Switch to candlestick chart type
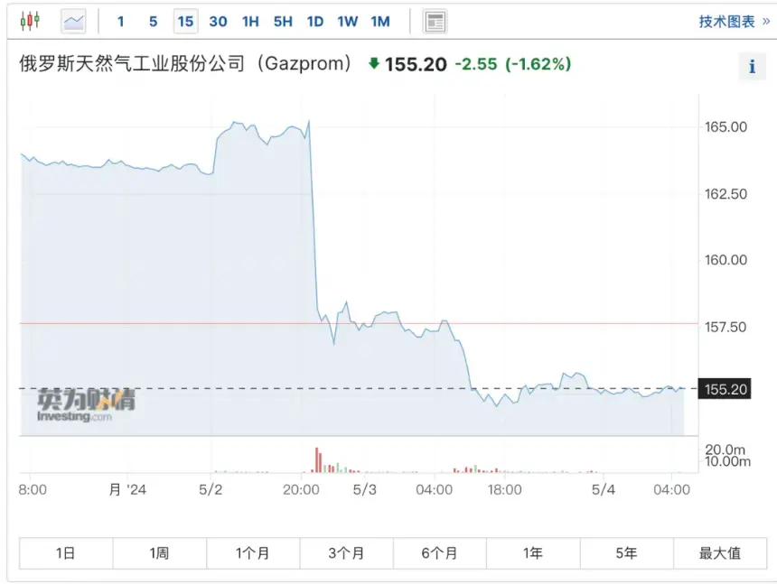The height and width of the screenshot is (584, 777). pyautogui.click(x=31, y=21)
